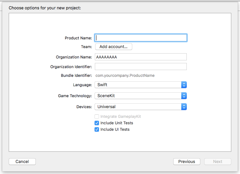Click the empty Organization Identifier field
This screenshot has width=240, height=174.
(x=141, y=67)
